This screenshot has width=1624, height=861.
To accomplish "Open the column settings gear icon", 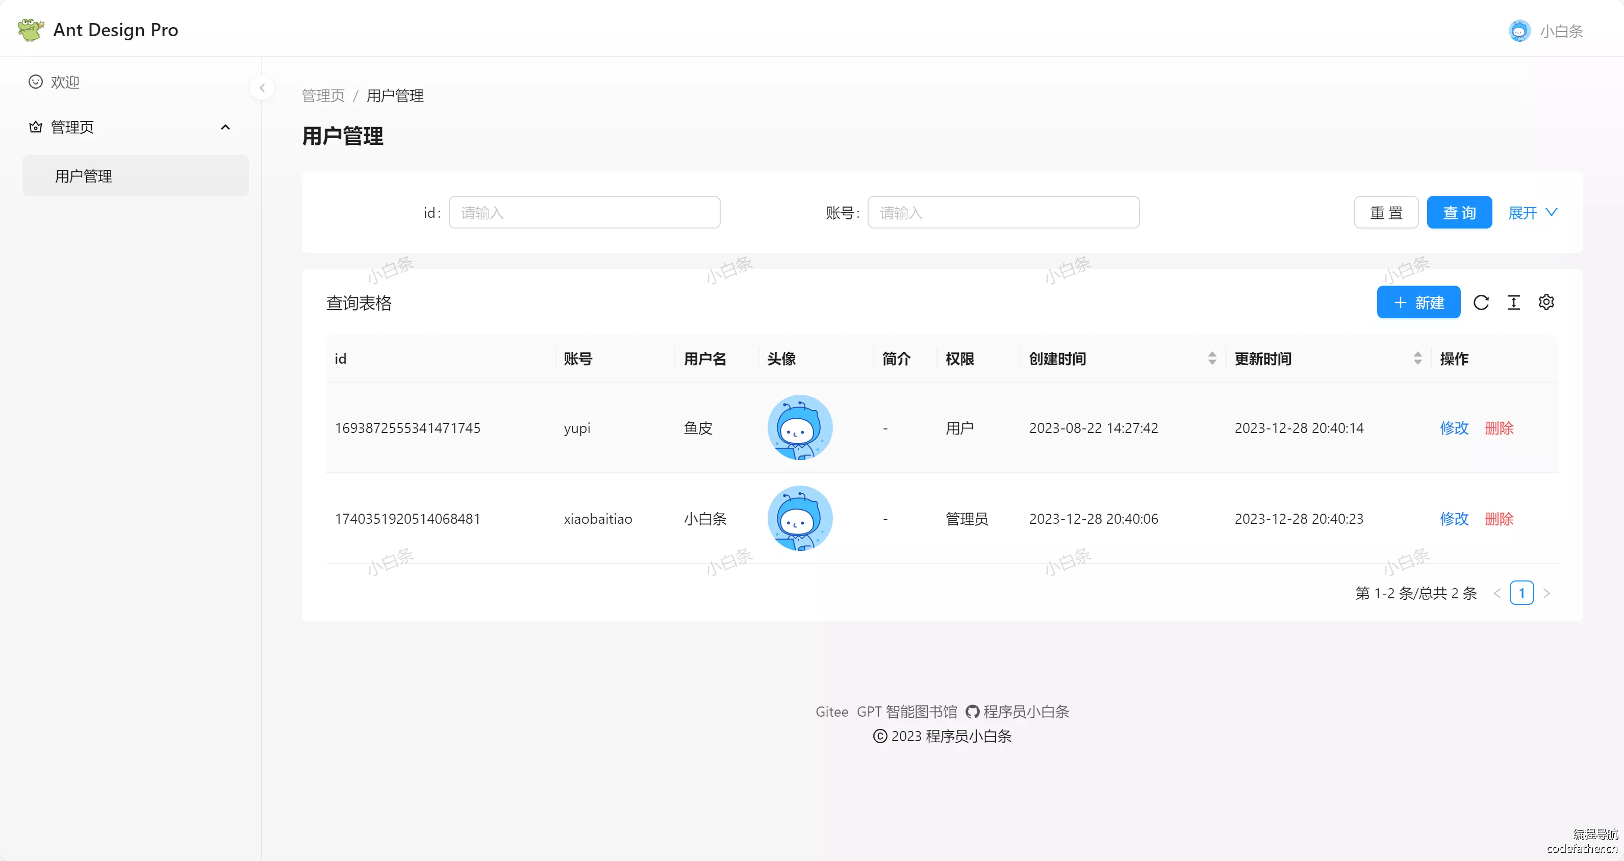I will [x=1546, y=302].
